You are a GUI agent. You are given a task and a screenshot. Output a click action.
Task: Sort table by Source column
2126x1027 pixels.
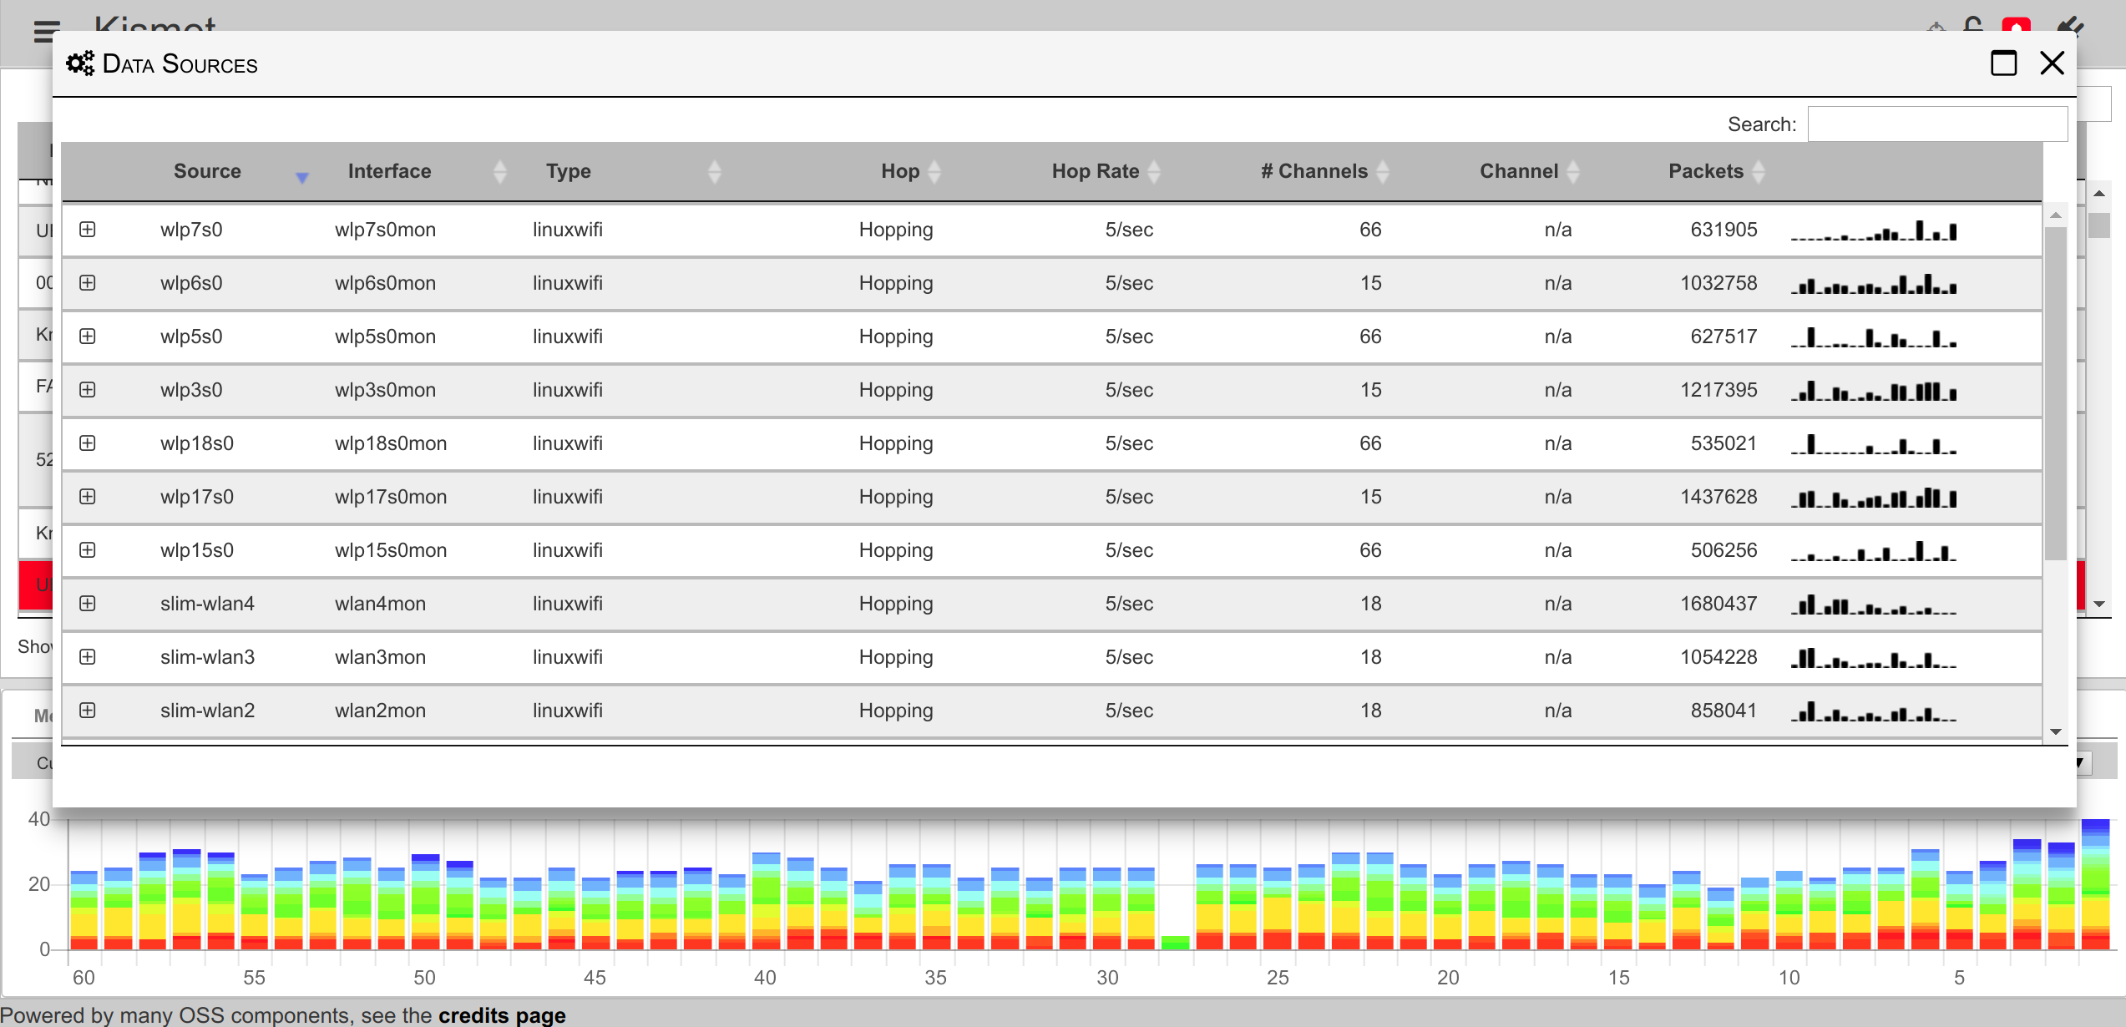coord(207,171)
